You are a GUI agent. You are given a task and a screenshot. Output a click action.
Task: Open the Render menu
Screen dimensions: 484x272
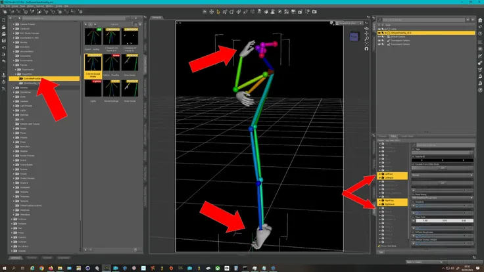click(30, 6)
